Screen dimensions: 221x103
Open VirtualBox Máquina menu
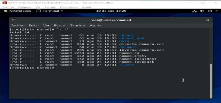tap(25, 7)
